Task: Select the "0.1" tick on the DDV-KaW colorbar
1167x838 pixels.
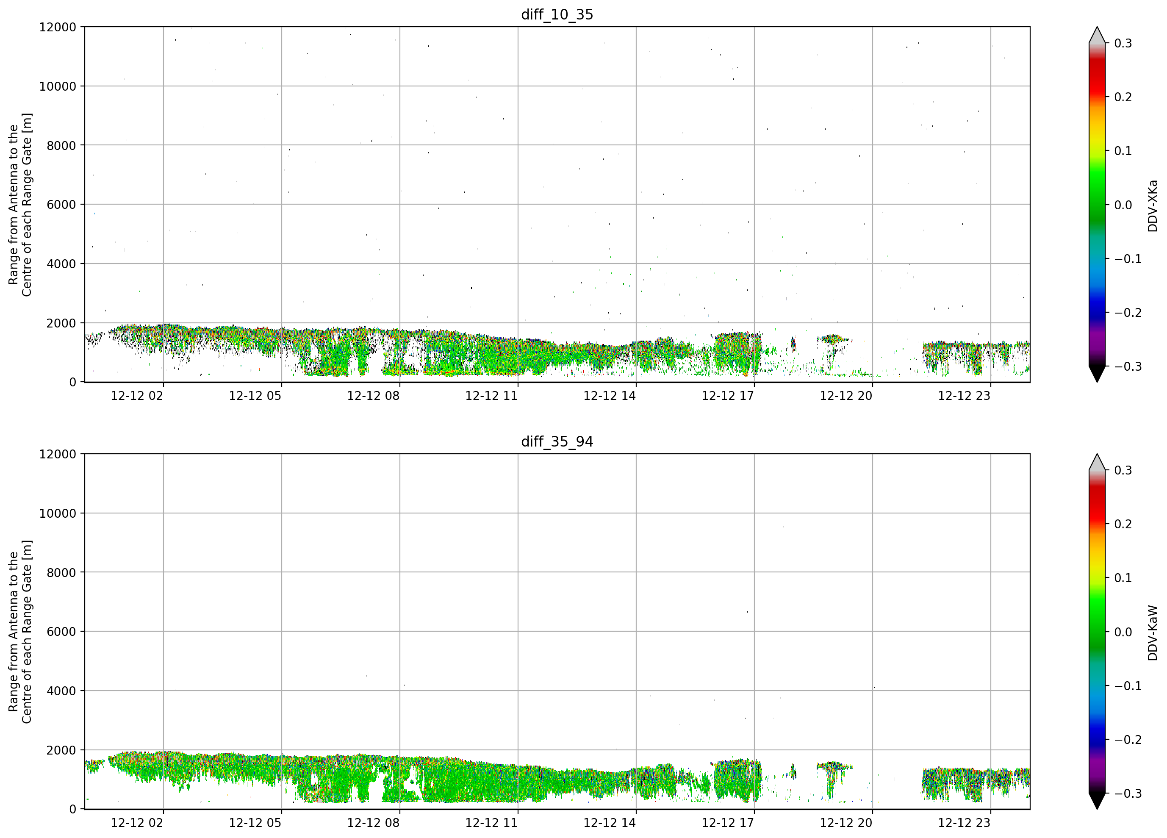Action: click(1123, 578)
